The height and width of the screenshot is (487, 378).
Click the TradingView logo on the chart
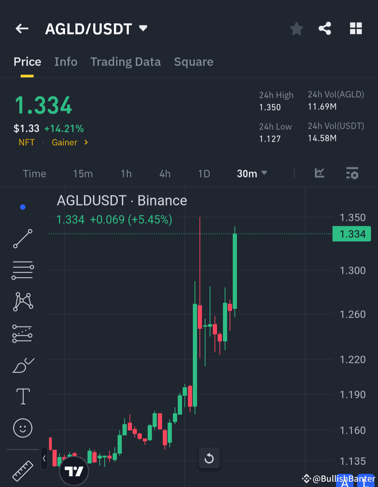(x=74, y=471)
